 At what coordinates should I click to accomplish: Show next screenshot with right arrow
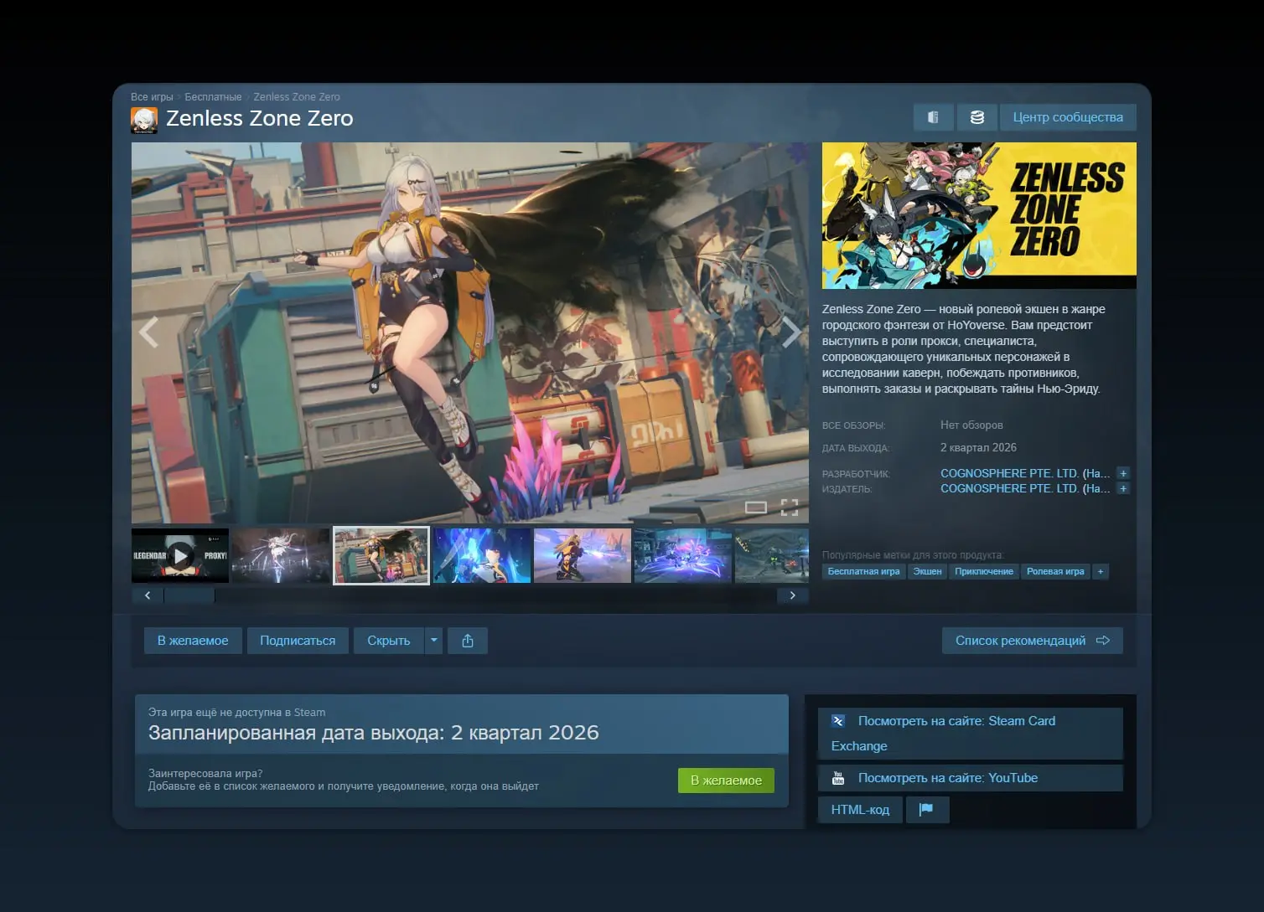(791, 332)
